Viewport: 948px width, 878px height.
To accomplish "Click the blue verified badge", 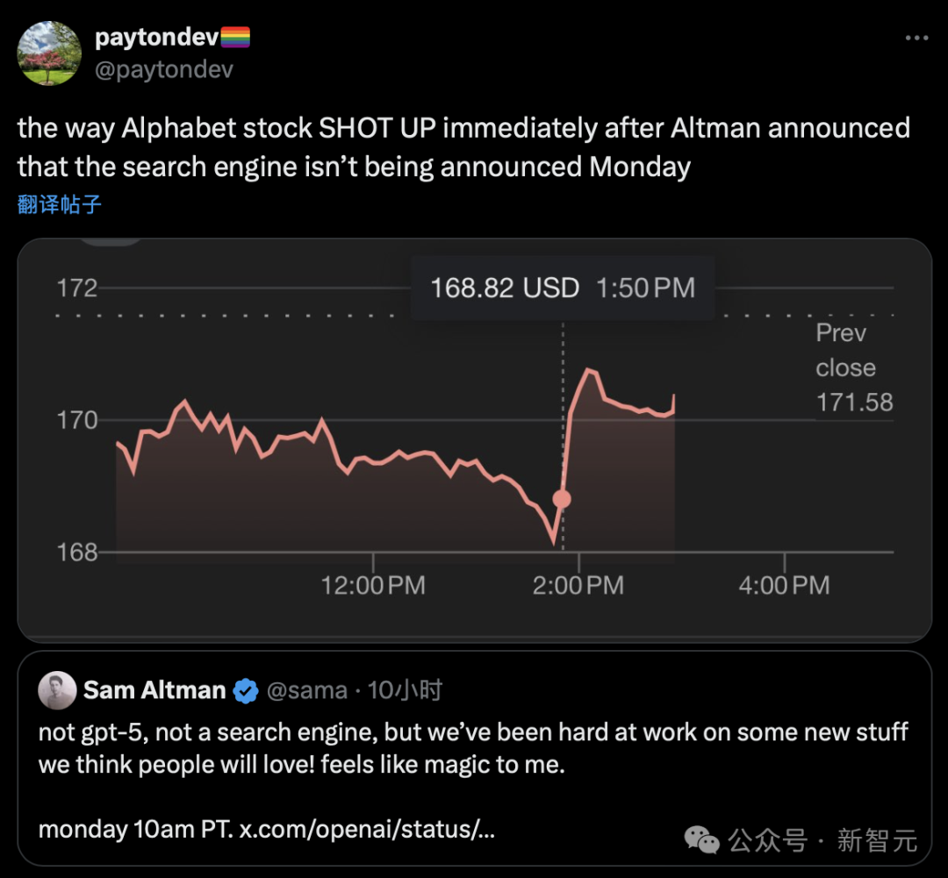I will [x=246, y=691].
